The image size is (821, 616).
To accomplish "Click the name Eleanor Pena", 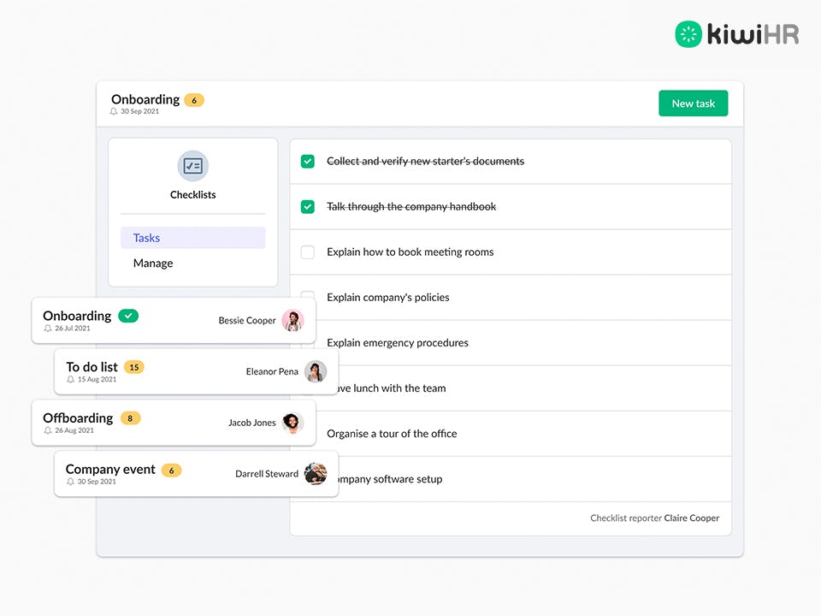I will [x=272, y=371].
